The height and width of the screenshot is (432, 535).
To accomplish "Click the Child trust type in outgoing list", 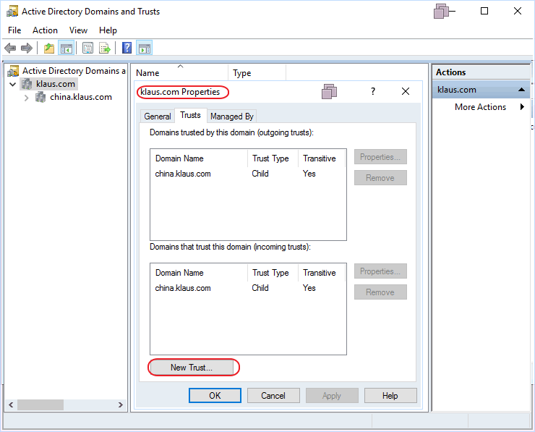I will point(260,174).
